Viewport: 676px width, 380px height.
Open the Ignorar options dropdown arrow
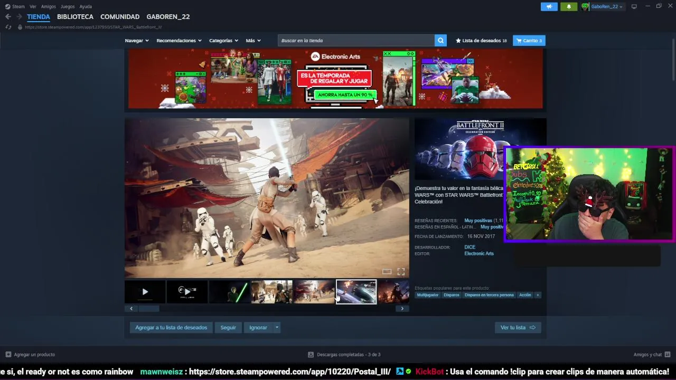(277, 328)
